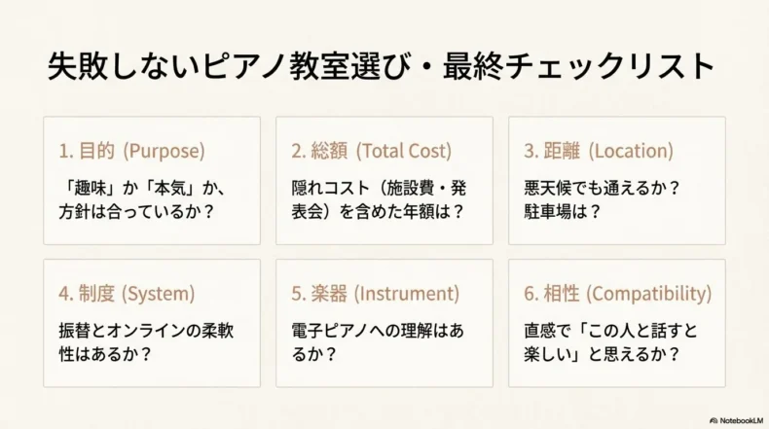
Task: Click the NotebookLM watermark text
Action: [x=741, y=420]
